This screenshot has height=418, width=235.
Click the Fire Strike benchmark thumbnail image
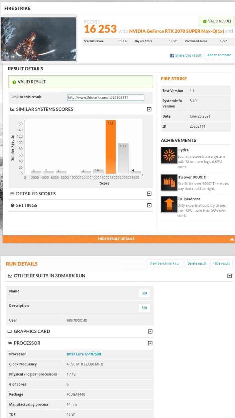click(38, 39)
